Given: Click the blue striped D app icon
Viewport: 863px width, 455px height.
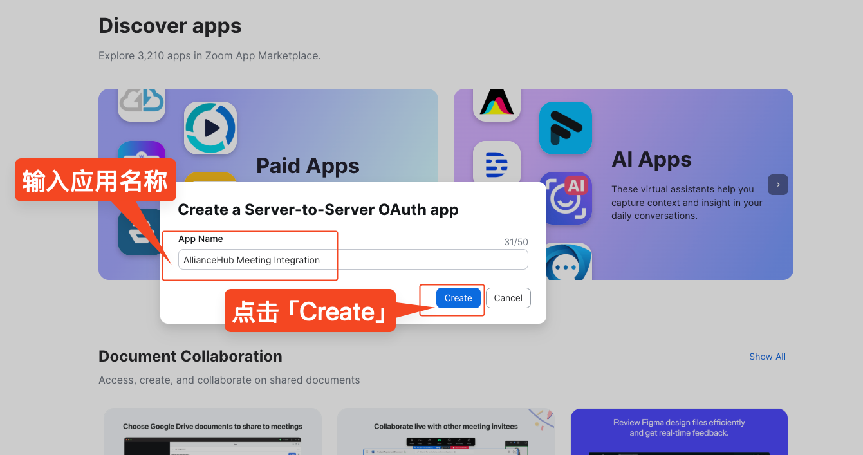Looking at the screenshot, I should (x=496, y=162).
